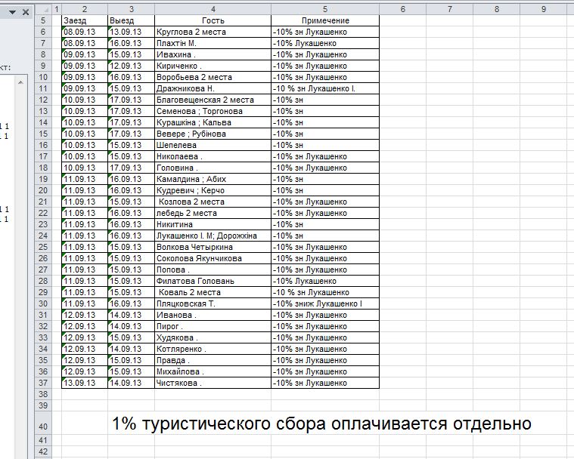This screenshot has height=459, width=574.
Task: Select cell Кудревич ; Керчо
Action: (x=213, y=190)
